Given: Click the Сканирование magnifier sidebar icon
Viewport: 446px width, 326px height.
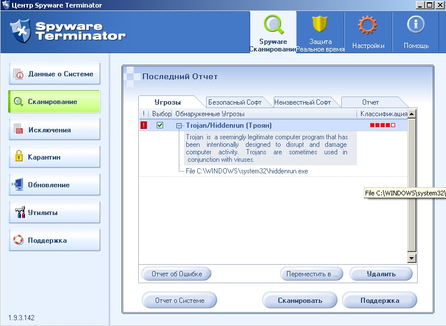Looking at the screenshot, I should (x=18, y=102).
